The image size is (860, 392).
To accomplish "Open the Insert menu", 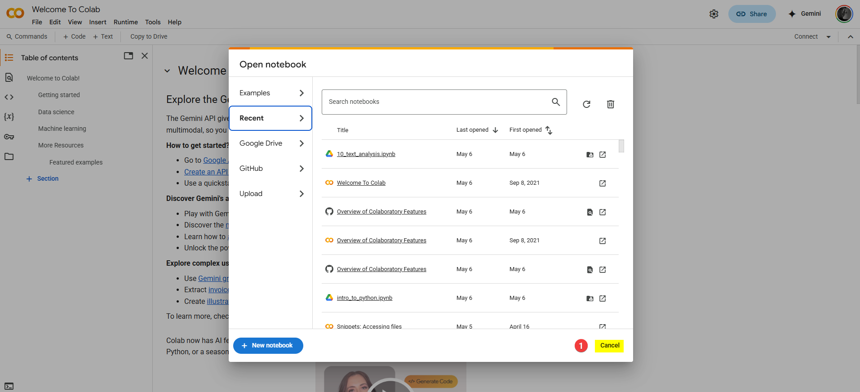I will (98, 22).
